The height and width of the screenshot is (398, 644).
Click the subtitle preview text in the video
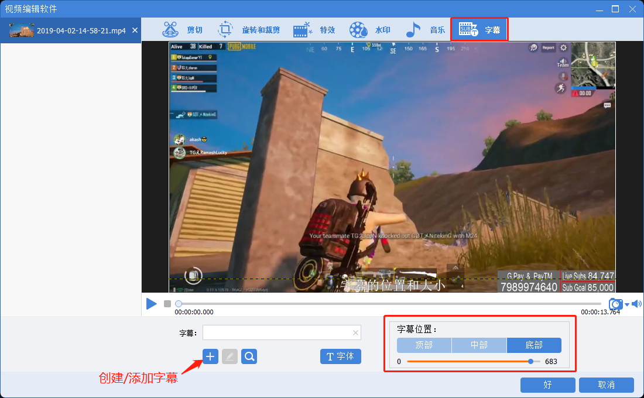(x=393, y=285)
